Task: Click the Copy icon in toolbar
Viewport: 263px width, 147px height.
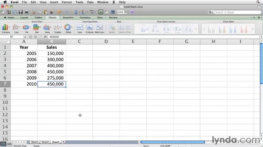Action: [40, 12]
